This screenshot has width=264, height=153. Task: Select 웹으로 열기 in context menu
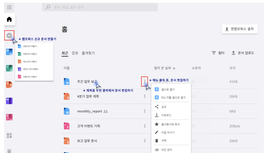171,89
